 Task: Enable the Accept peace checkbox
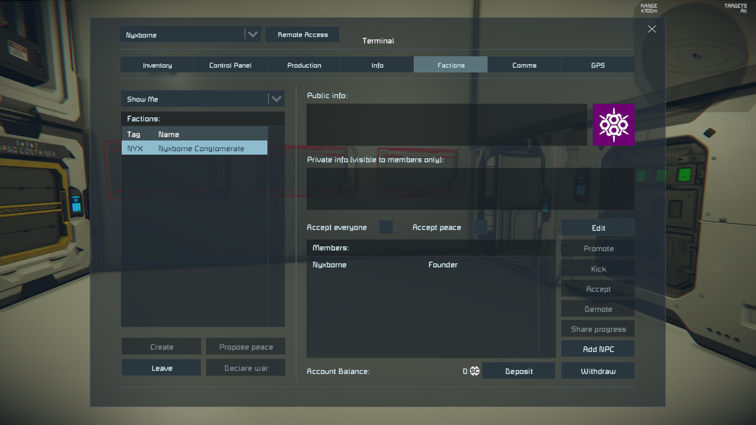click(x=480, y=227)
